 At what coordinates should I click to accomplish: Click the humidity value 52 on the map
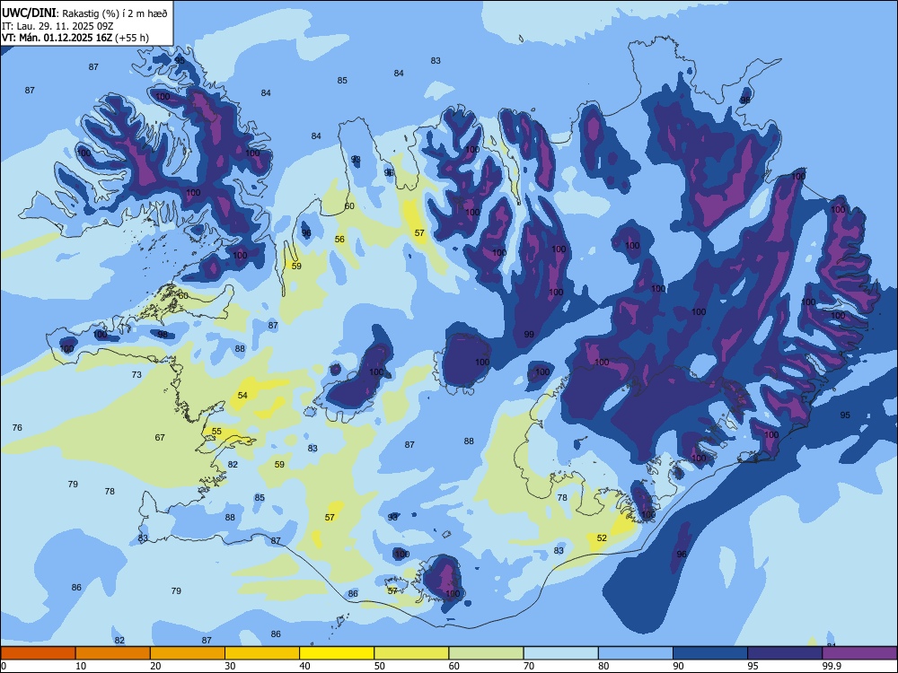pos(602,538)
